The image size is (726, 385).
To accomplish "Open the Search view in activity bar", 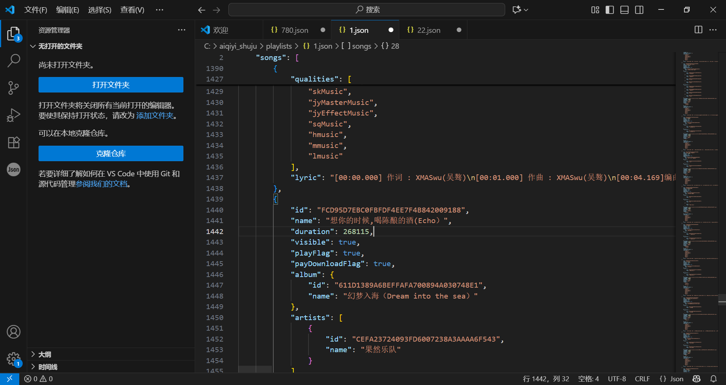I will point(14,60).
